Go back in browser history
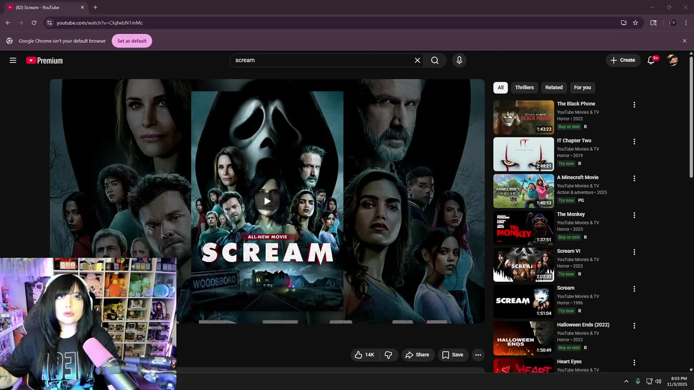This screenshot has height=390, width=694. 8,23
